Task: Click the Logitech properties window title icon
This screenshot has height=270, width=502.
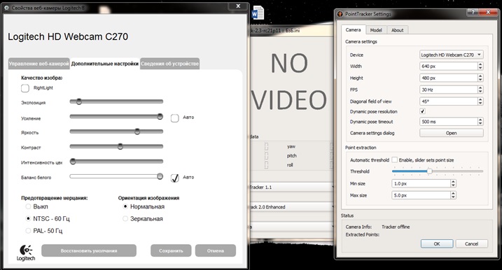Action: coord(7,8)
